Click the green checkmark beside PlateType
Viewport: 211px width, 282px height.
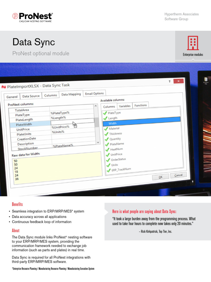[x=105, y=113]
